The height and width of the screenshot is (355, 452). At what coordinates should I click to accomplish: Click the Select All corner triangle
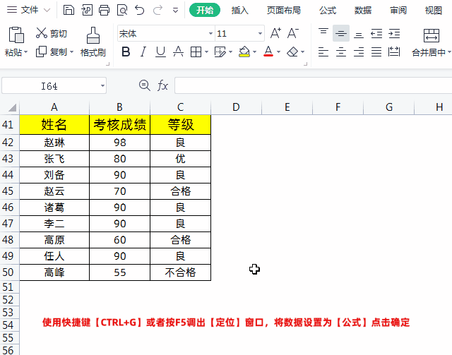click(x=12, y=107)
